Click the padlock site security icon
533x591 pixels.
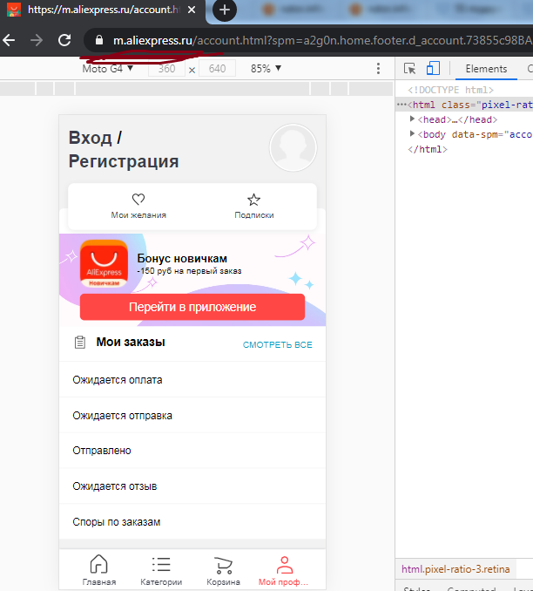[x=99, y=40]
